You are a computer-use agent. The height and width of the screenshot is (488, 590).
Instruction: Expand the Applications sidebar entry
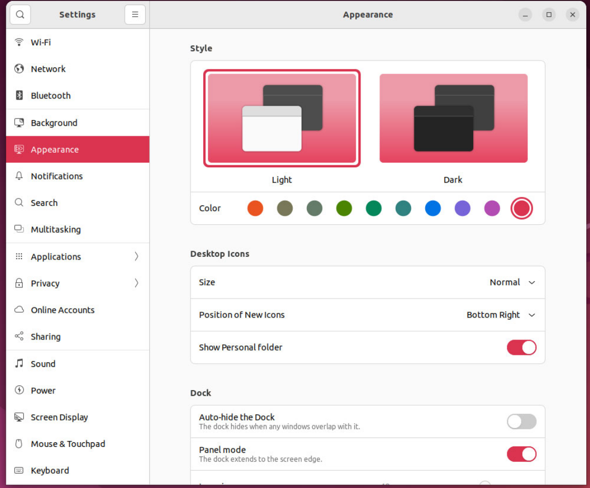(x=136, y=256)
